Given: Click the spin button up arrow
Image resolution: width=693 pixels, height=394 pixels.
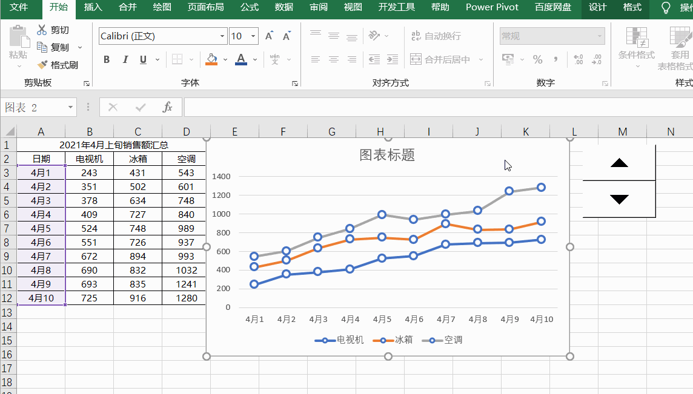Looking at the screenshot, I should [x=619, y=163].
